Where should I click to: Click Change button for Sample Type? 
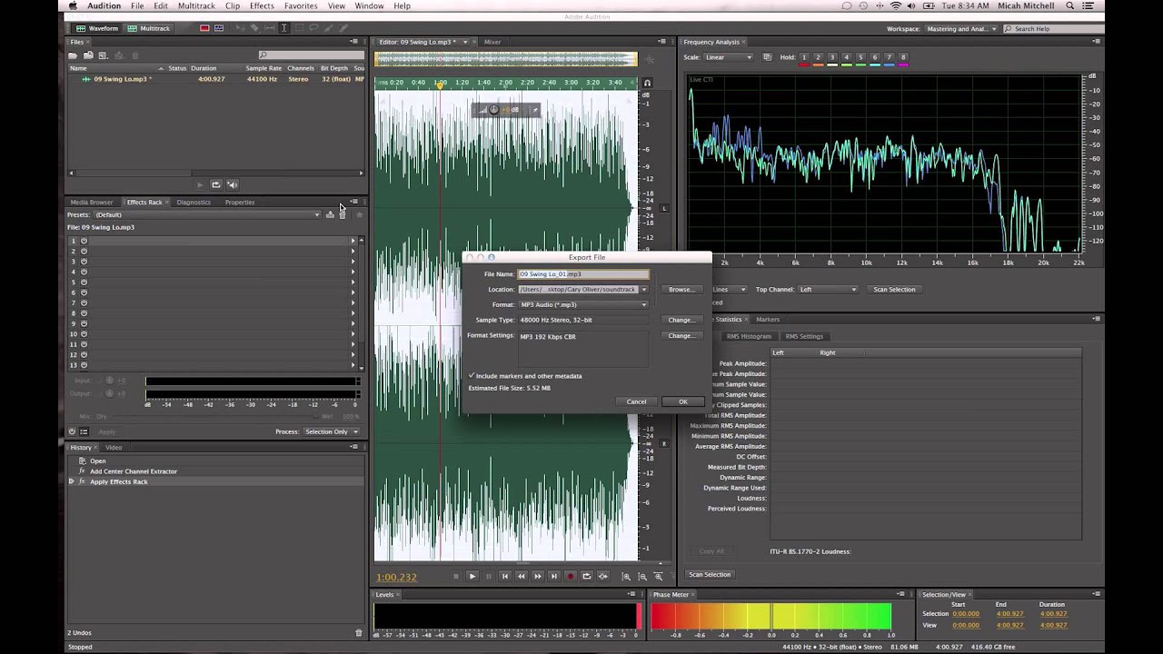(681, 320)
